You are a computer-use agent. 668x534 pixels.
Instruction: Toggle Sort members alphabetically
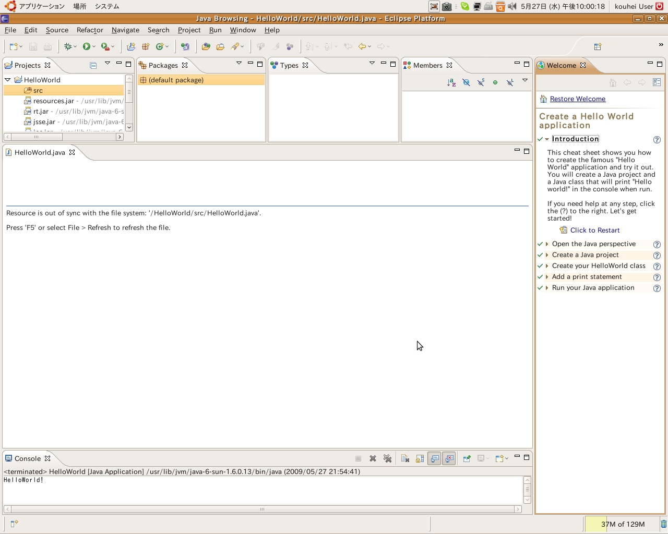click(x=451, y=82)
